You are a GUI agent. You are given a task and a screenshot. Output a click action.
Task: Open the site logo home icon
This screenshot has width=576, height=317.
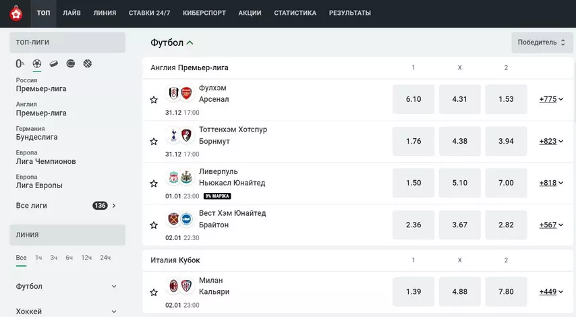pyautogui.click(x=16, y=13)
